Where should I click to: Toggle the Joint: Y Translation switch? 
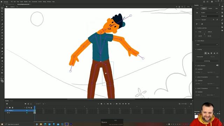click(217, 88)
